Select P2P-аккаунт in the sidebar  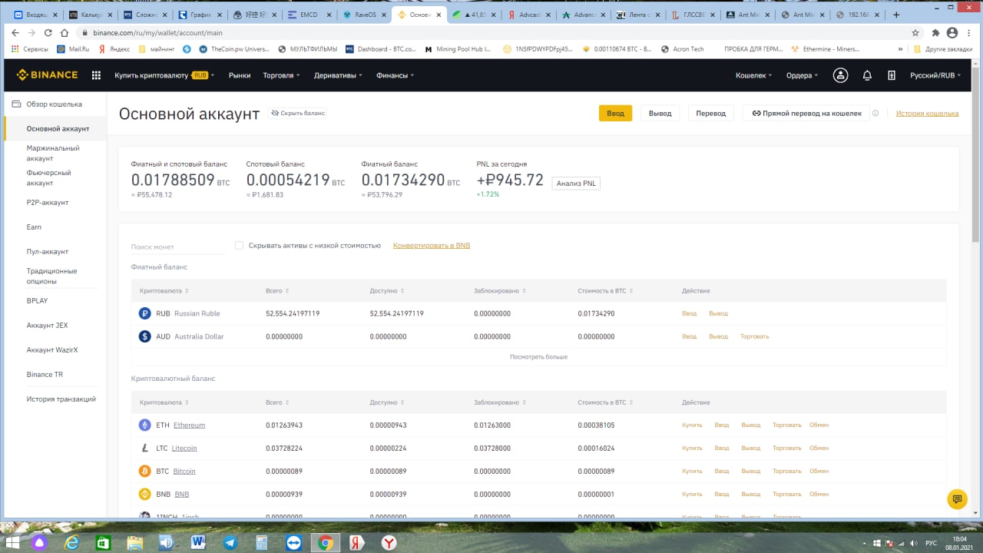coord(48,202)
